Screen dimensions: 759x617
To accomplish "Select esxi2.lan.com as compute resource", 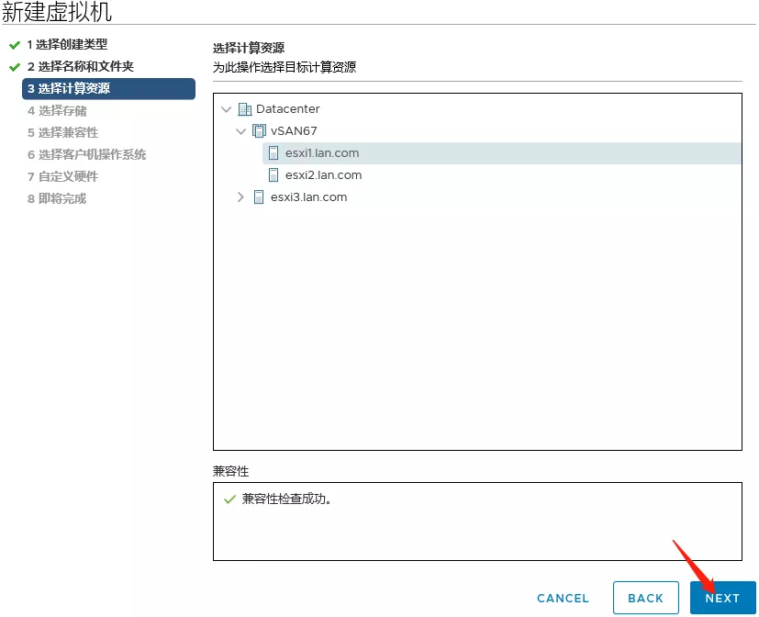I will coord(323,175).
